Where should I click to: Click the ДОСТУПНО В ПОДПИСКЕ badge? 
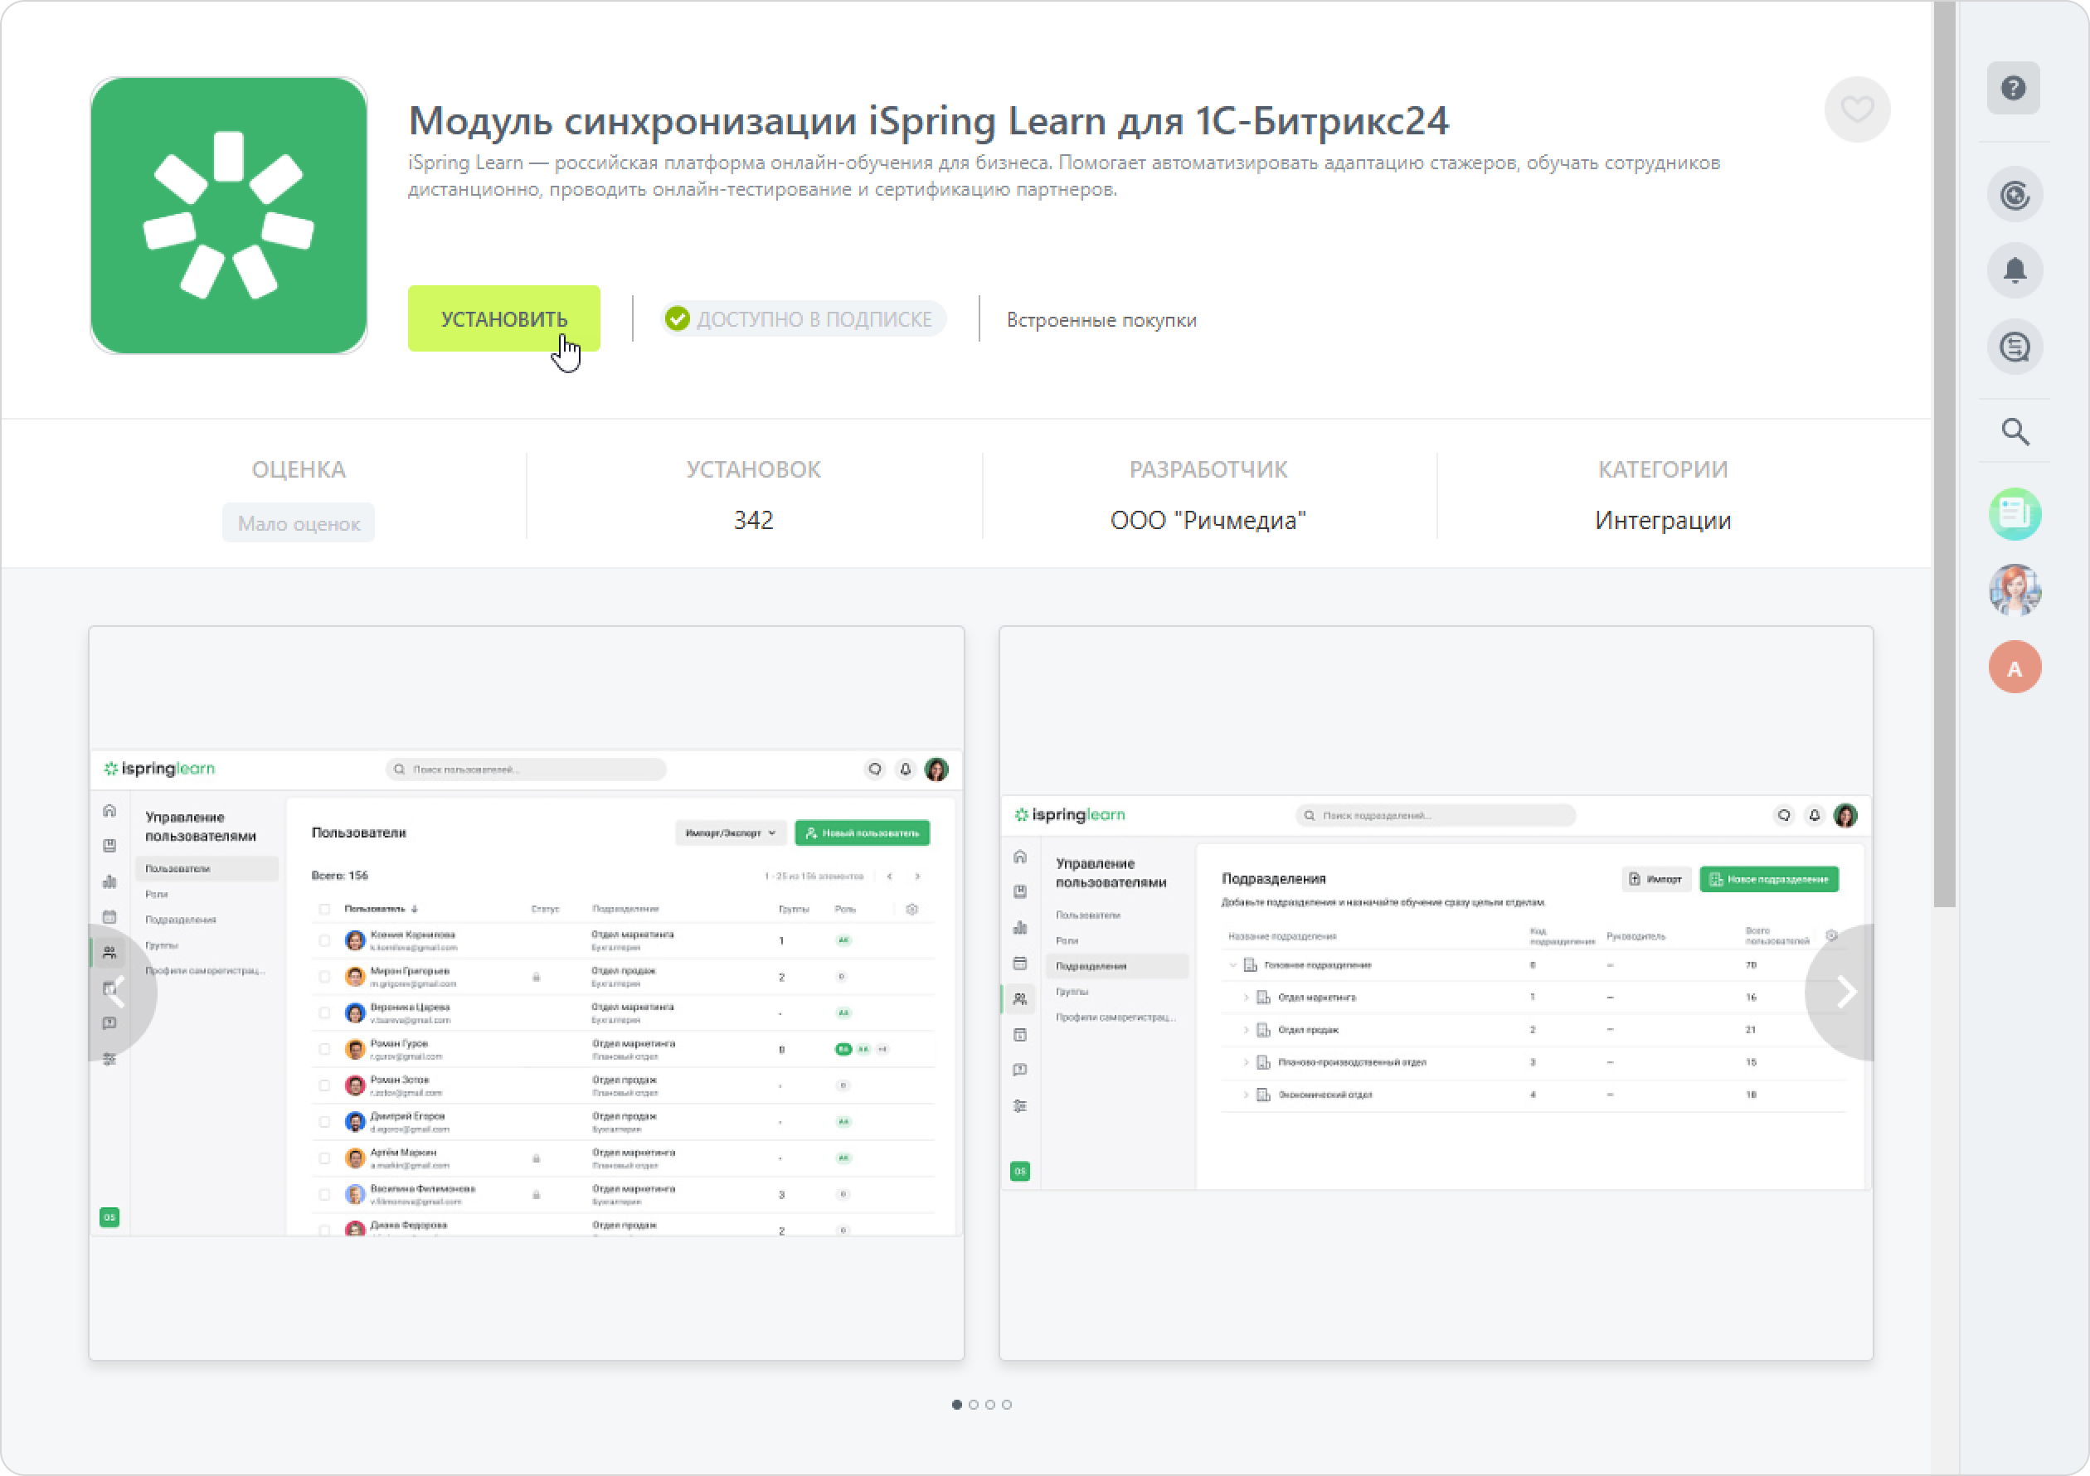(x=804, y=318)
